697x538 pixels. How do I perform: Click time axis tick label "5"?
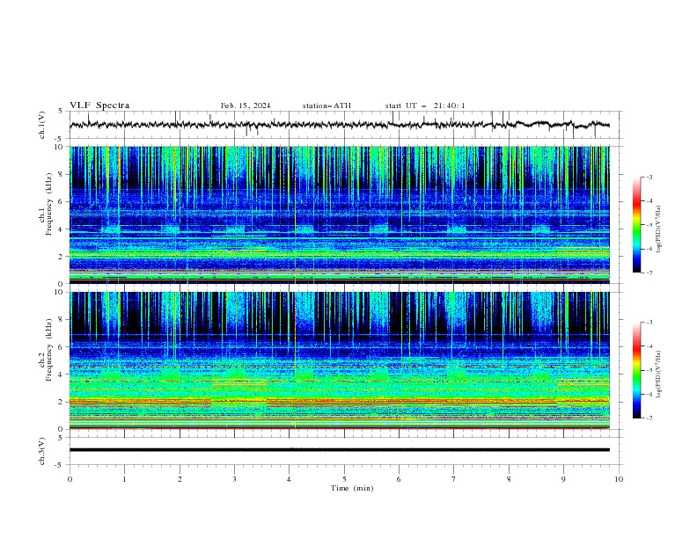click(x=344, y=479)
